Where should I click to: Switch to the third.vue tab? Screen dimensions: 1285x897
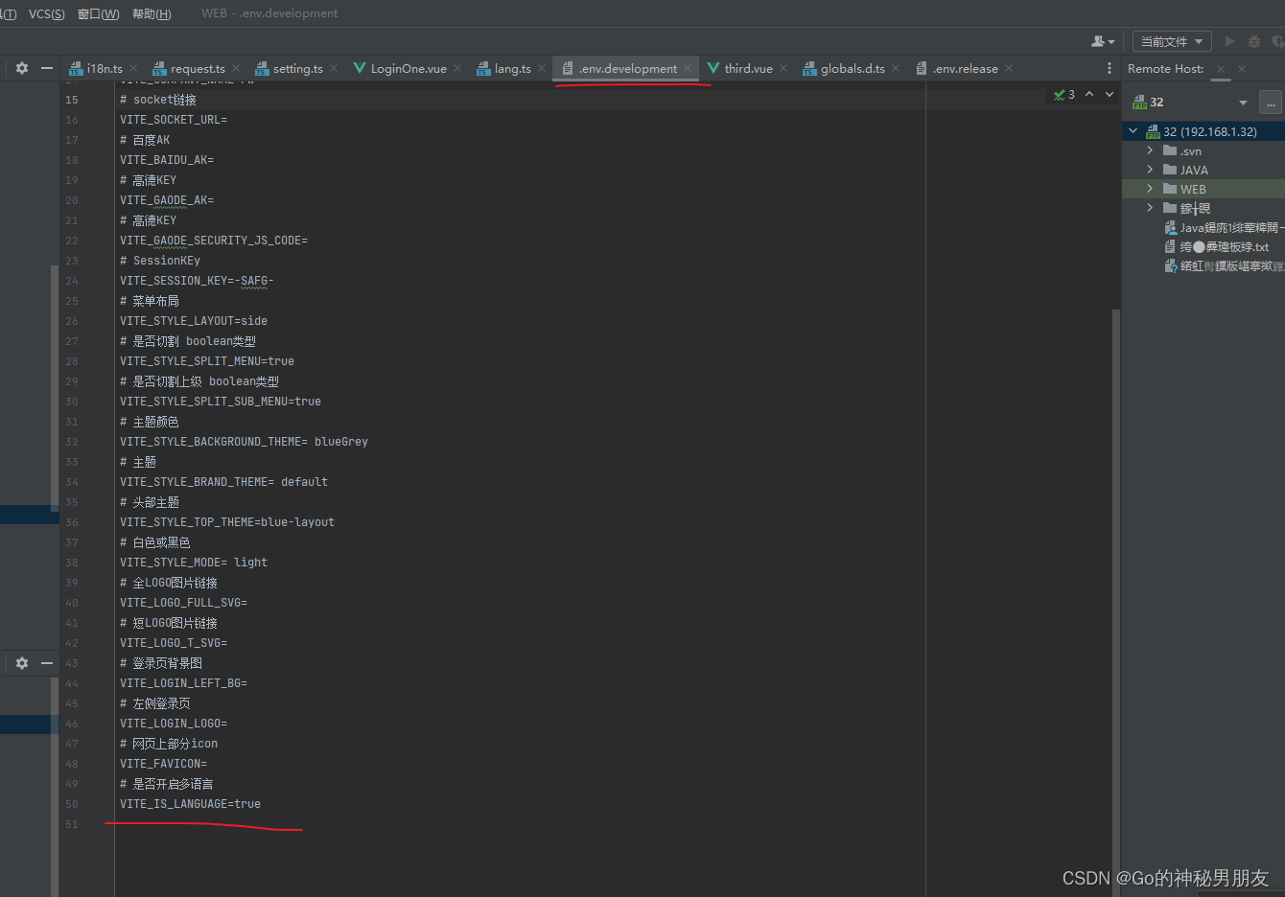(x=748, y=68)
